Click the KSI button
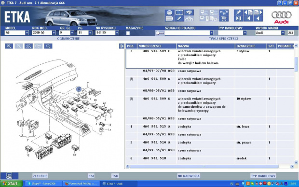 click(x=91, y=176)
